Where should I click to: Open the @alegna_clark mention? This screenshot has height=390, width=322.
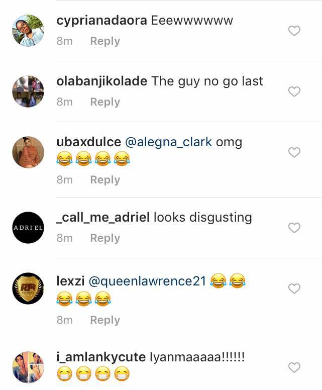[x=169, y=142]
